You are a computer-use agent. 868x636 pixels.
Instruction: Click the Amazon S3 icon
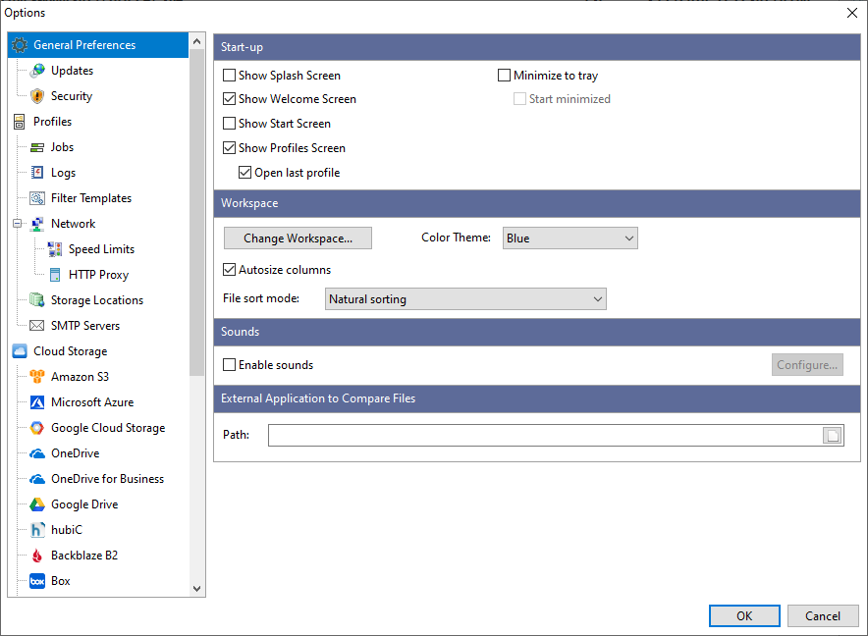pos(37,376)
